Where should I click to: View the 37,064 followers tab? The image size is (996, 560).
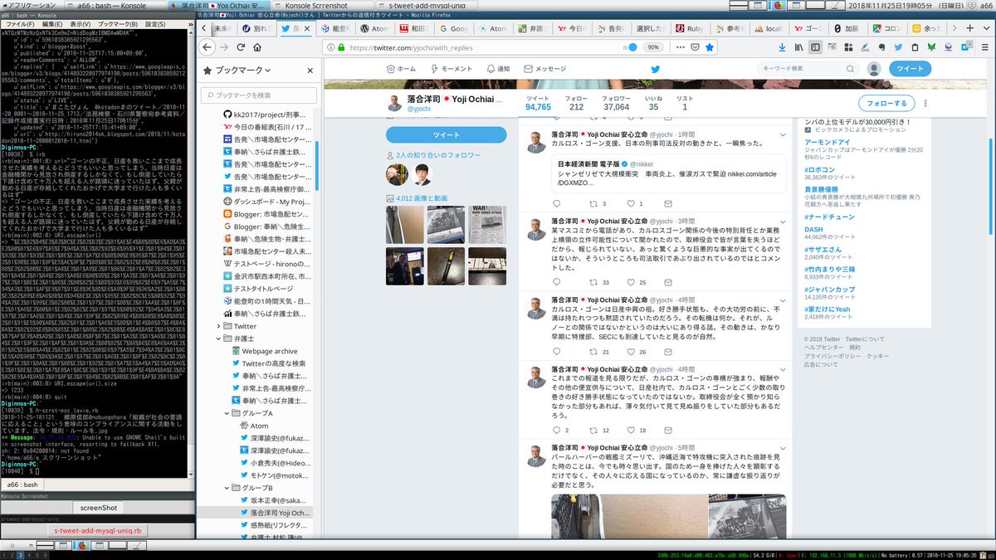point(616,103)
